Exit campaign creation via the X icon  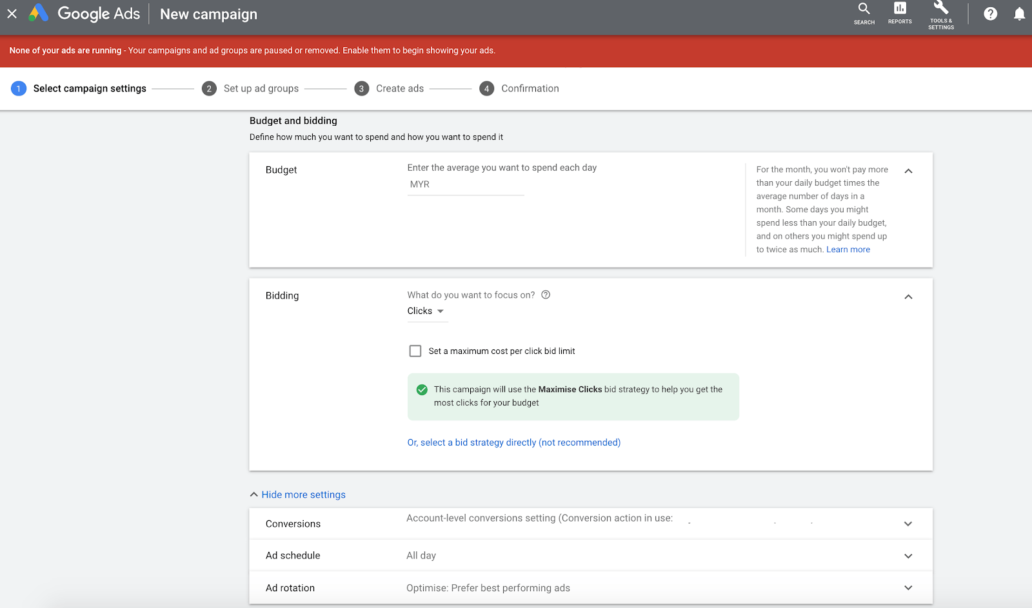[x=12, y=14]
